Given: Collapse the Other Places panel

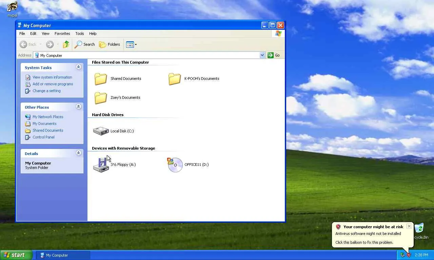Looking at the screenshot, I should click(x=78, y=107).
